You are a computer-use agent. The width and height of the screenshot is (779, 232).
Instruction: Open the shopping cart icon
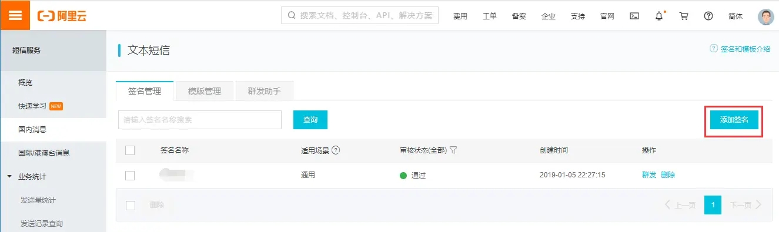pyautogui.click(x=684, y=16)
